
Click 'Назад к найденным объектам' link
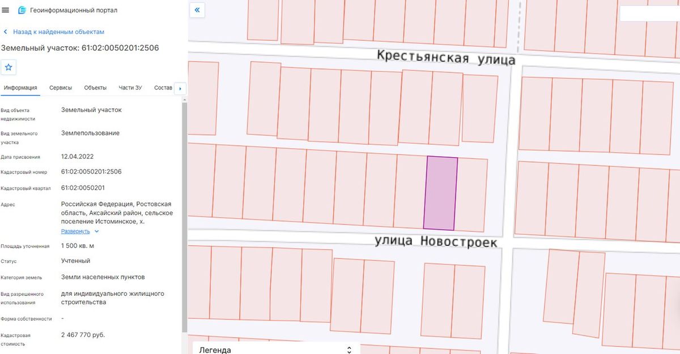tap(59, 32)
